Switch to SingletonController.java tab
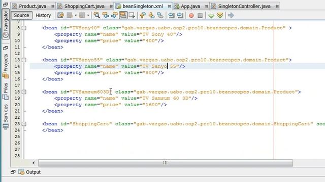 click(244, 6)
